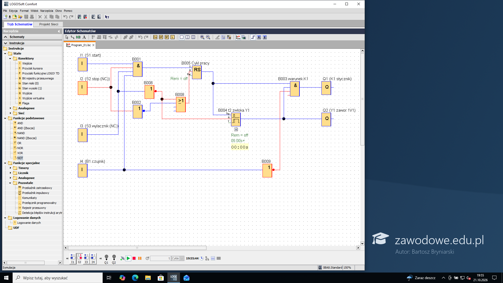
Task: Open the Narzędzia menu
Action: (47, 11)
